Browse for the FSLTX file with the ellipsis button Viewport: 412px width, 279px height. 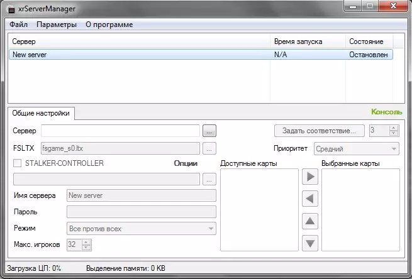(x=209, y=148)
